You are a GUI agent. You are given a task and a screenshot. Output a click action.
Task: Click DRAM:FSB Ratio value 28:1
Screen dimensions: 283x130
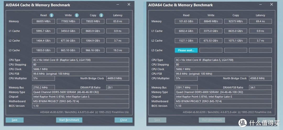118,87
